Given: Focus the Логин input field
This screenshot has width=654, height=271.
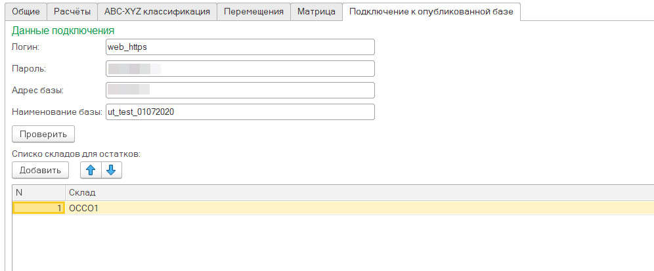Looking at the screenshot, I should 239,47.
